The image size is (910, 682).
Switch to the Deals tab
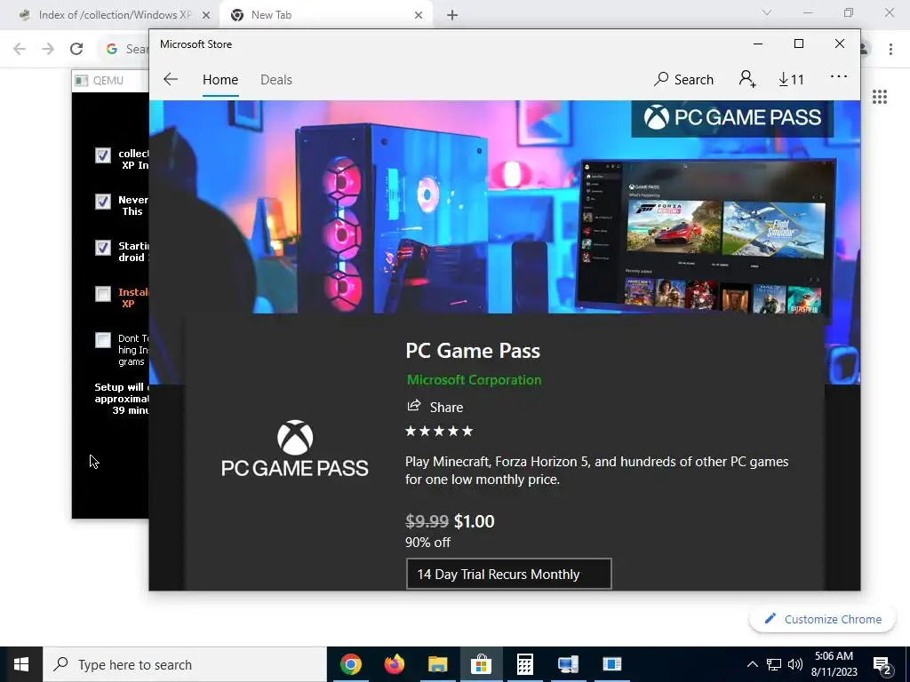pyautogui.click(x=275, y=80)
